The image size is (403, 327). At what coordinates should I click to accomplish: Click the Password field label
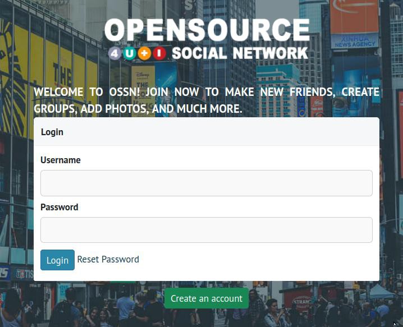pyautogui.click(x=59, y=207)
